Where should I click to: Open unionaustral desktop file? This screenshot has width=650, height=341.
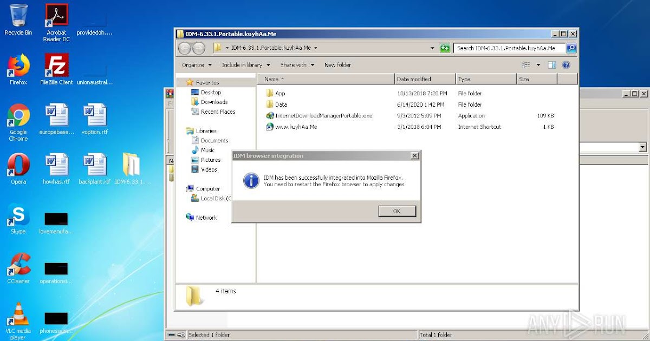tap(95, 75)
